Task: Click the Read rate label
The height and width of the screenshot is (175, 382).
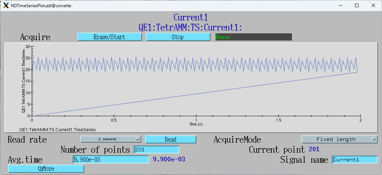Action: (27, 140)
